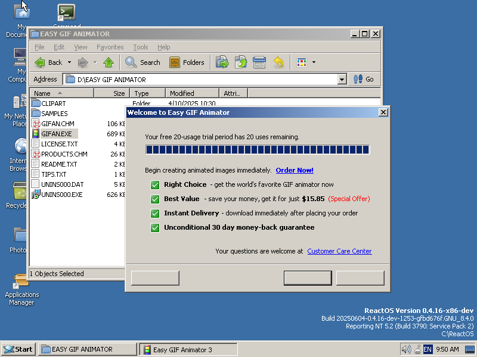The height and width of the screenshot is (357, 477).
Task: Click the Delete toolbar icon
Action: click(x=259, y=62)
